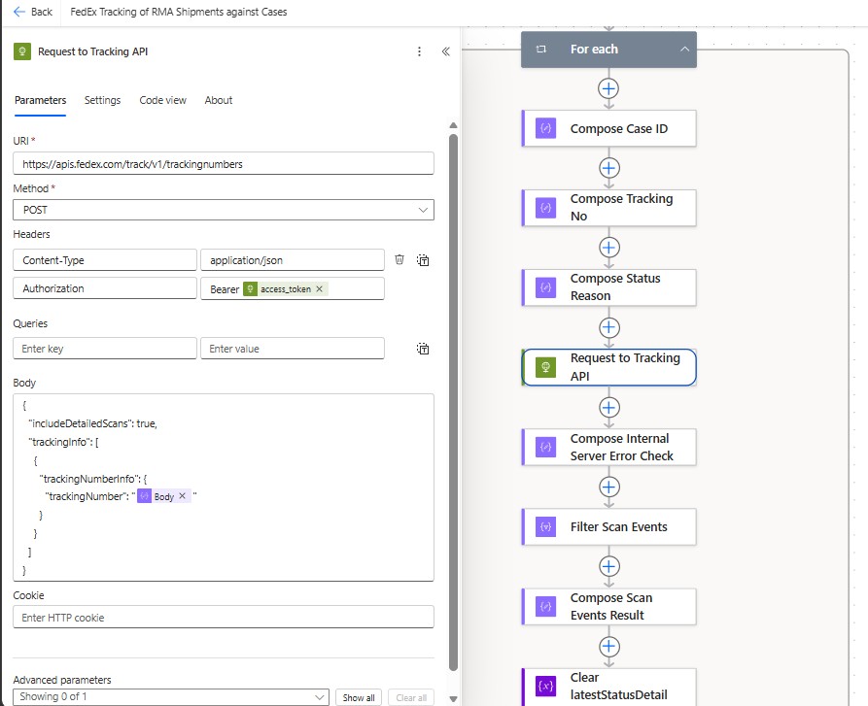The width and height of the screenshot is (868, 706).
Task: Click the Back link text
Action: pos(42,12)
